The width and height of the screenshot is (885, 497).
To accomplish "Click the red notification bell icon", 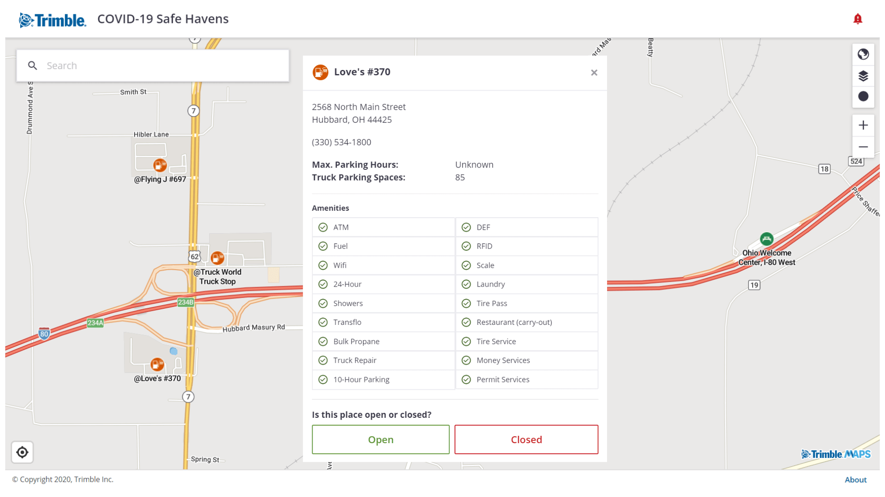I will point(857,19).
